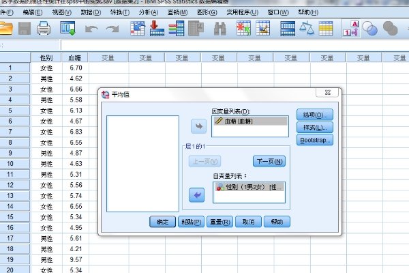Click the Weight cases scale icon
The image size is (409, 273).
[x=307, y=28]
